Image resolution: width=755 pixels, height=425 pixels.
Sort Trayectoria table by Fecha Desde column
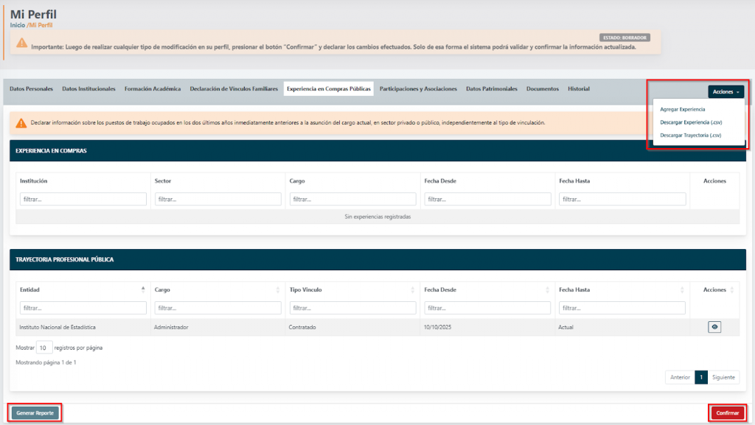548,289
